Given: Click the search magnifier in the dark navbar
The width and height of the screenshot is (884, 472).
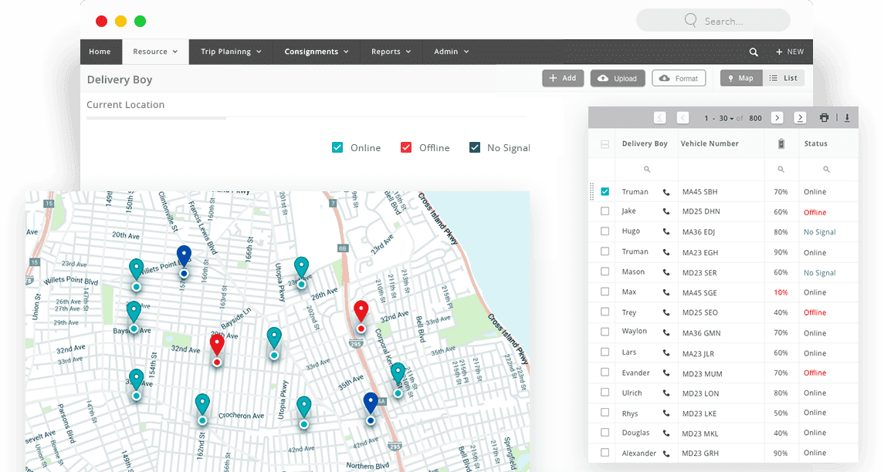Looking at the screenshot, I should 754,51.
